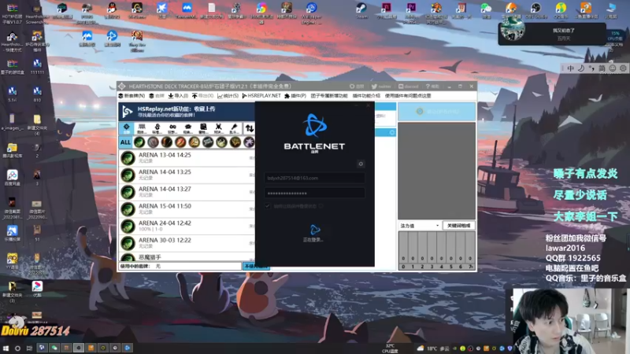Toggle the deck sort order arrows

[x=250, y=128]
